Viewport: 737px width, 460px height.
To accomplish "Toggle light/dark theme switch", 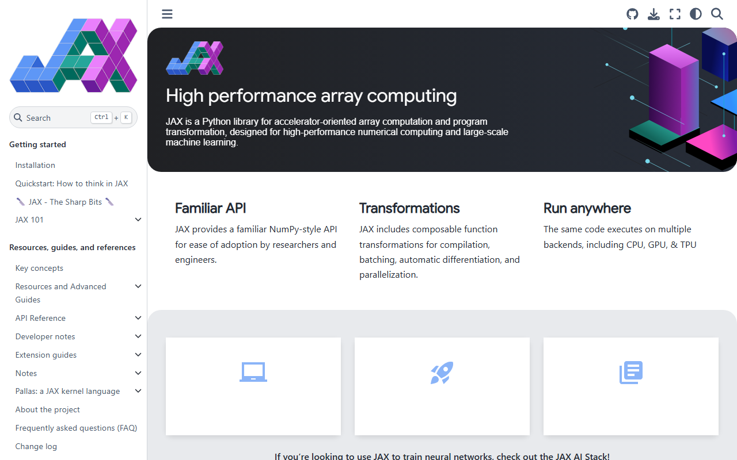I will click(696, 14).
